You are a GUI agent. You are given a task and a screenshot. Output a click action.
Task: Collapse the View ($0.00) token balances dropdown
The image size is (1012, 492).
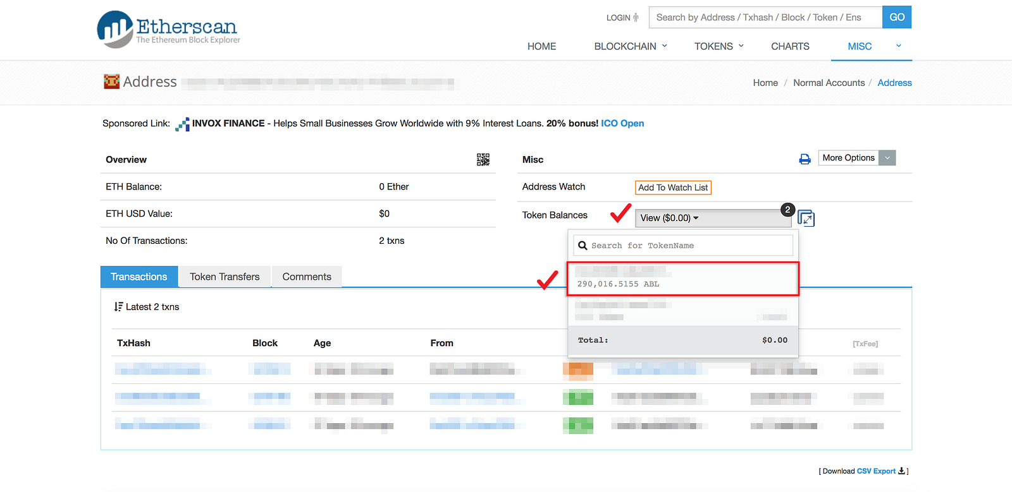tap(713, 218)
